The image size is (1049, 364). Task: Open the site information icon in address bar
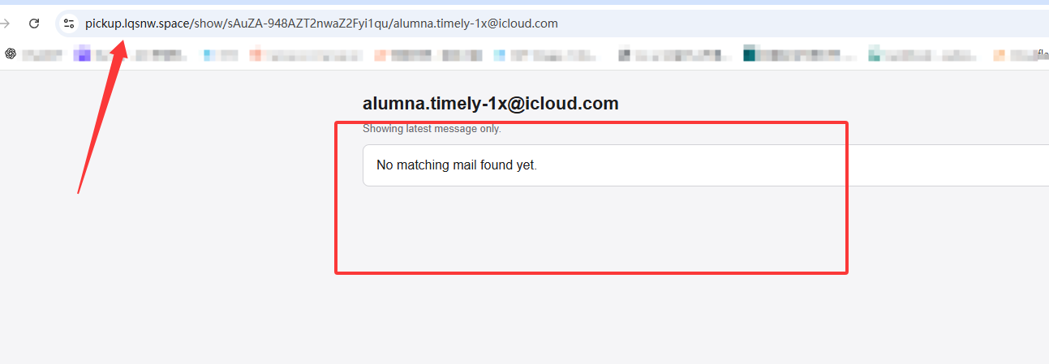(69, 24)
